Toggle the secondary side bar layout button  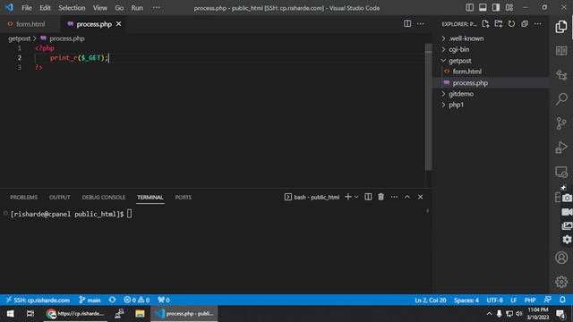[x=496, y=8]
